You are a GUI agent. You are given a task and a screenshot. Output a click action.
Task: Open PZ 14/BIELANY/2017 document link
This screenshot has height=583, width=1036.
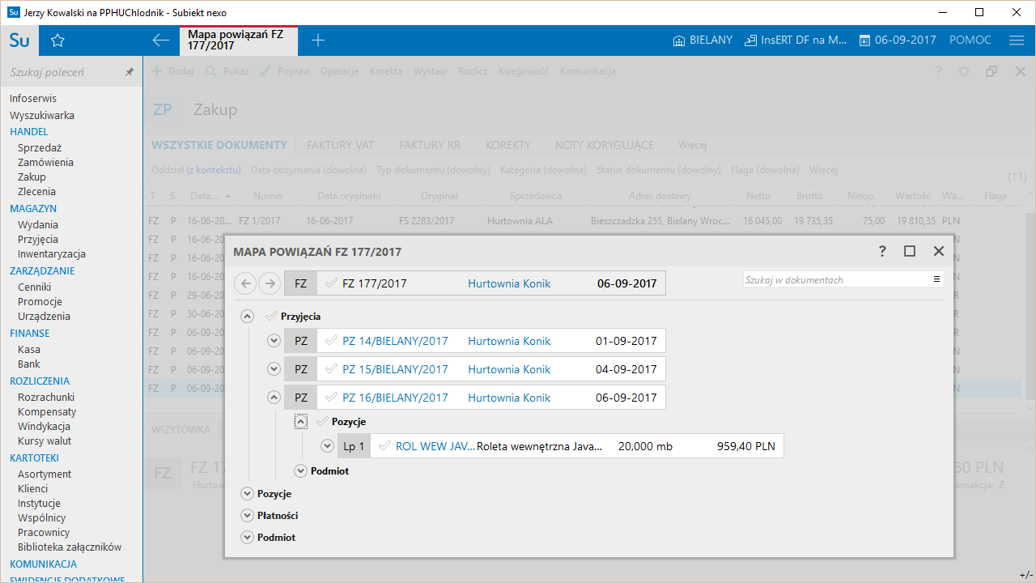[395, 341]
